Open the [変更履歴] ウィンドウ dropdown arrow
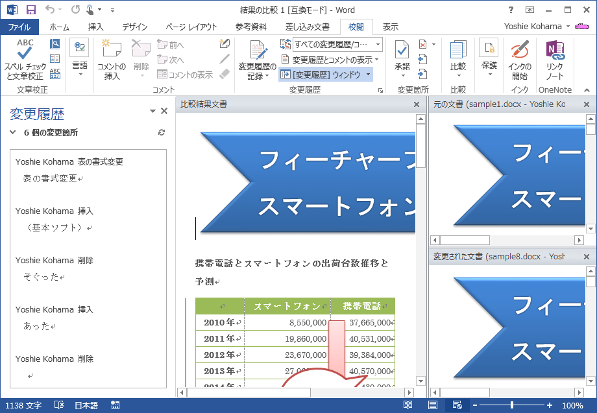The height and width of the screenshot is (413, 597). (368, 75)
